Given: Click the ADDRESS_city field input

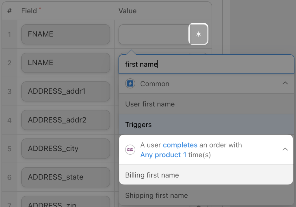Looking at the screenshot, I should (x=65, y=148).
